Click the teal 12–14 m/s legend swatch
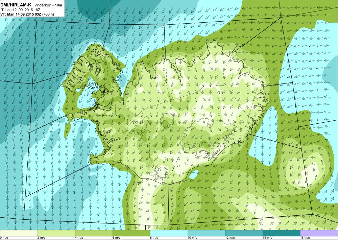Image resolution: width=338 pixels, height=240 pixels. (244, 233)
